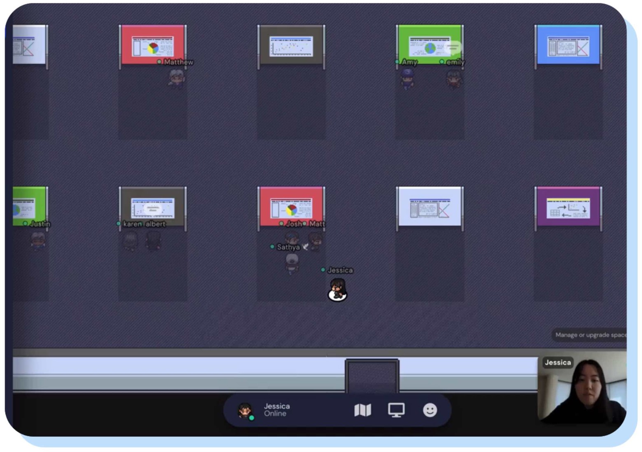
Task: Click Jessica's avatar icon in bottom bar
Action: pyautogui.click(x=245, y=410)
